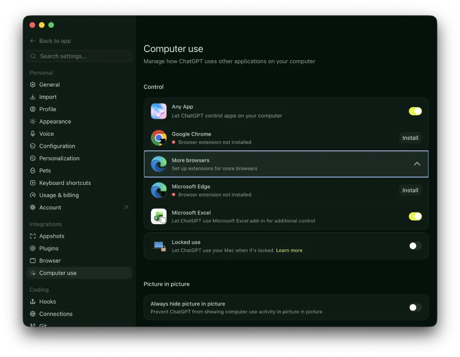Turn off the Microsoft Excel toggle
The height and width of the screenshot is (357, 460).
(415, 217)
